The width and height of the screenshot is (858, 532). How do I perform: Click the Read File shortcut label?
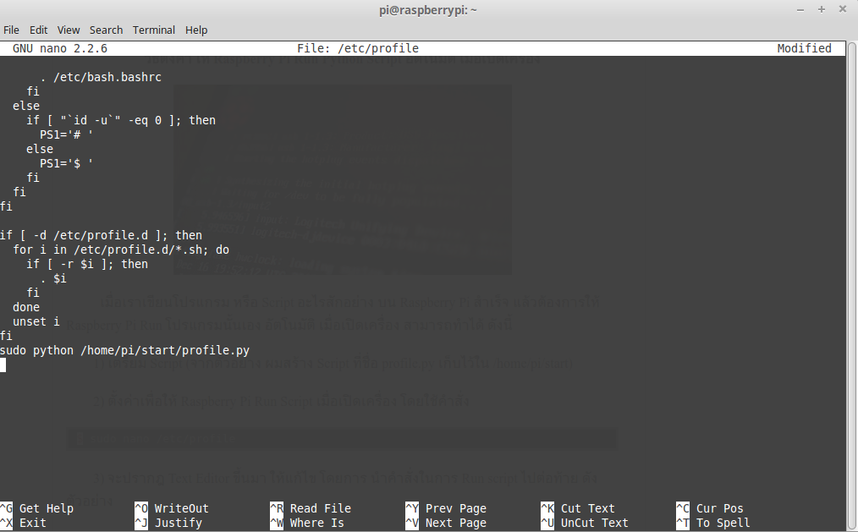pyautogui.click(x=320, y=508)
